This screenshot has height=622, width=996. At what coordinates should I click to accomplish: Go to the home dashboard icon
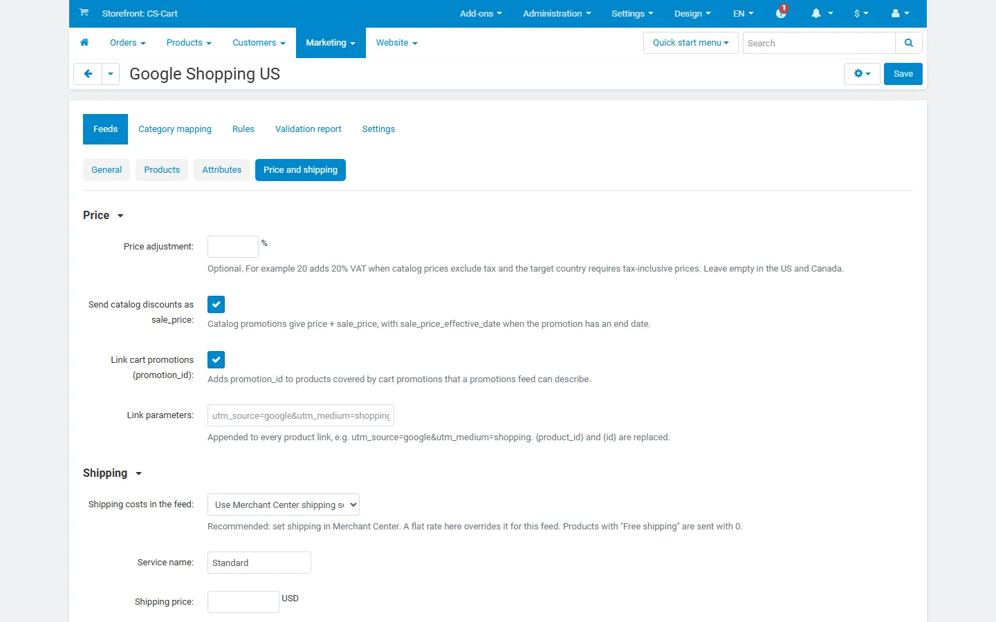click(x=84, y=43)
